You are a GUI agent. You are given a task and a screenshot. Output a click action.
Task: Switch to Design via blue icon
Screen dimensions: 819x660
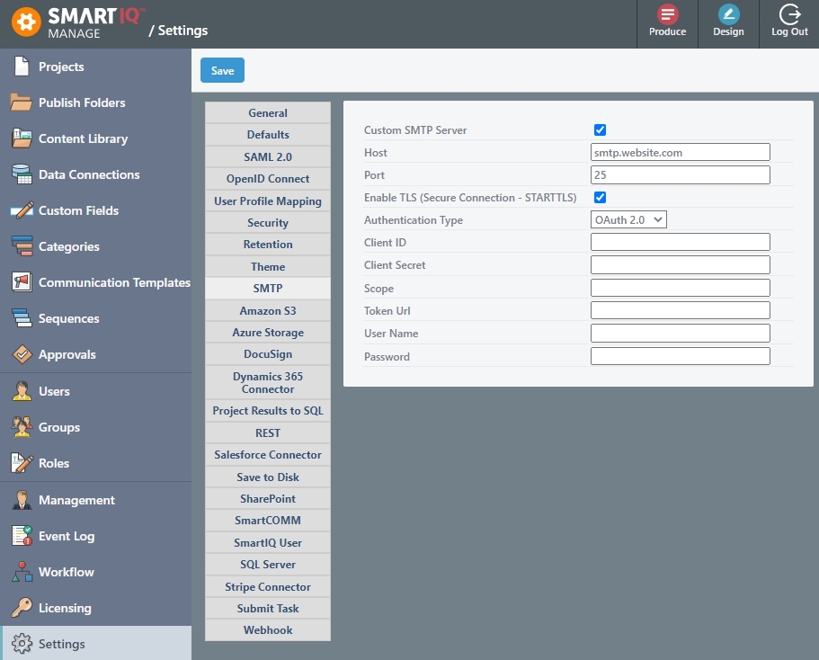[x=728, y=14]
